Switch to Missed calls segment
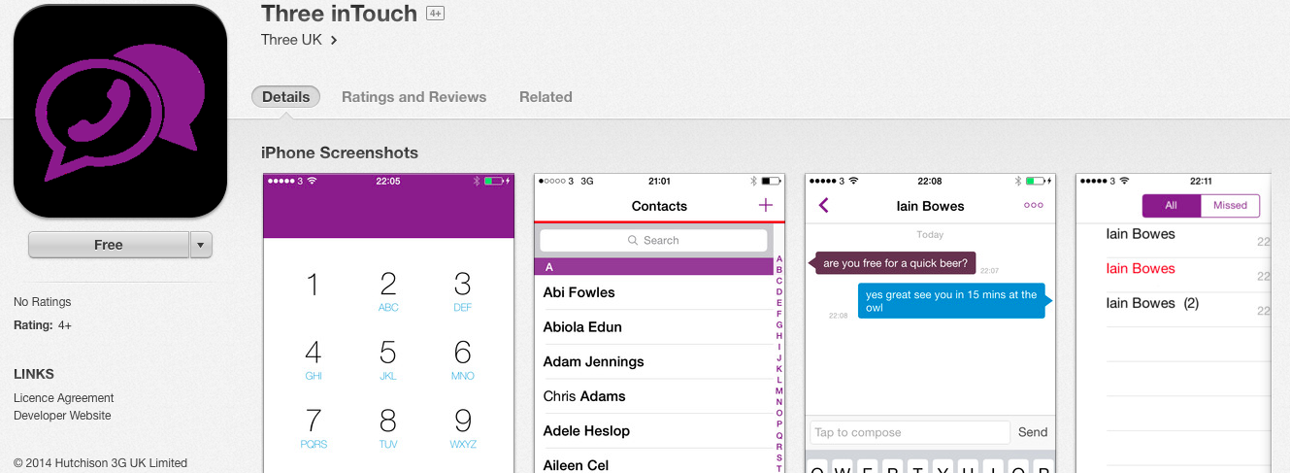1290x473 pixels. tap(1230, 205)
